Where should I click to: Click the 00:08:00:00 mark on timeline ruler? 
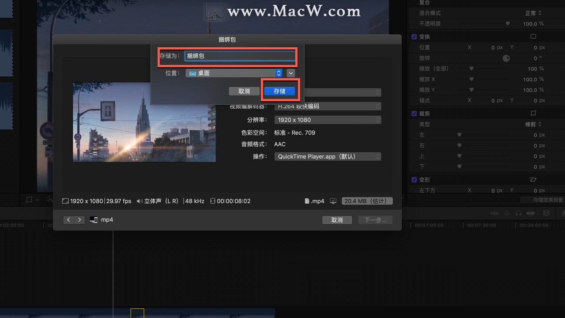[x=535, y=225]
